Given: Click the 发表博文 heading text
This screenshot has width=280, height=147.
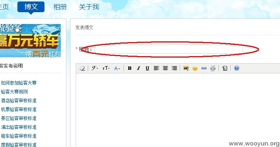Looking at the screenshot, I should point(84,27).
